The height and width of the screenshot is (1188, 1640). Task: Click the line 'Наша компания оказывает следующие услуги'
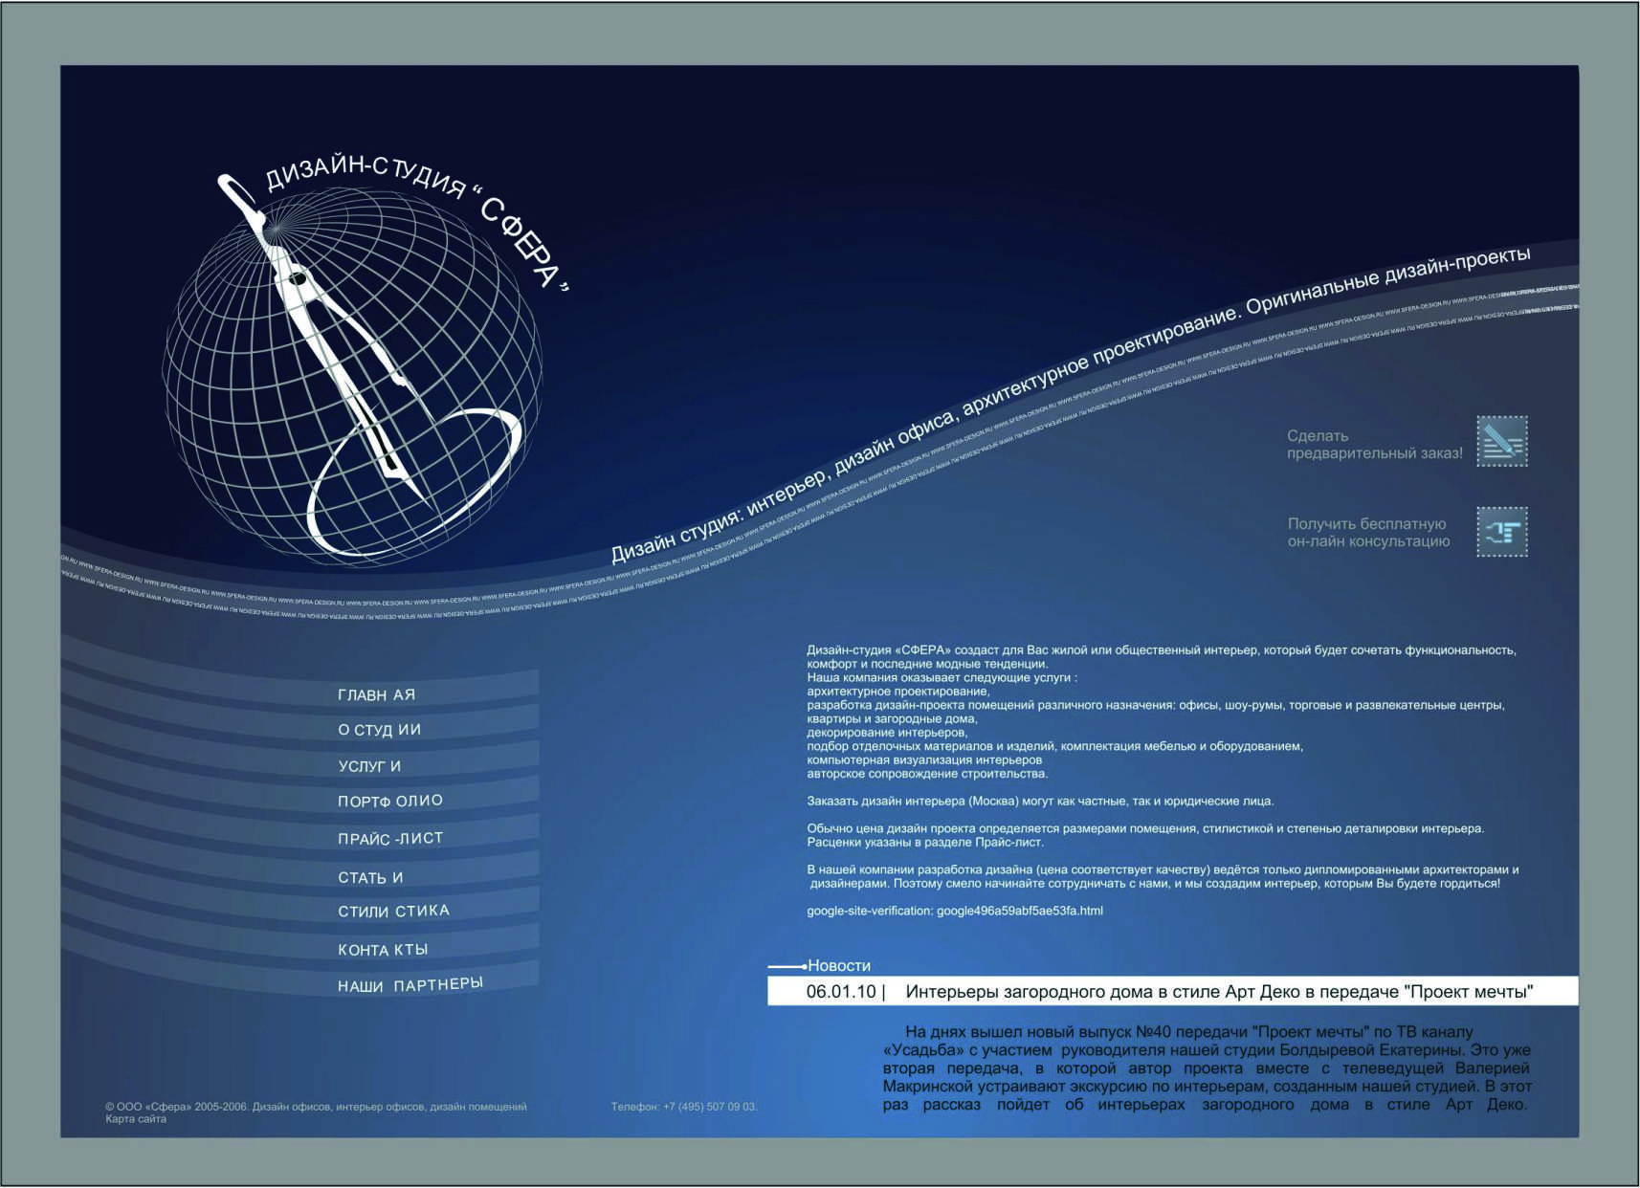(x=942, y=677)
